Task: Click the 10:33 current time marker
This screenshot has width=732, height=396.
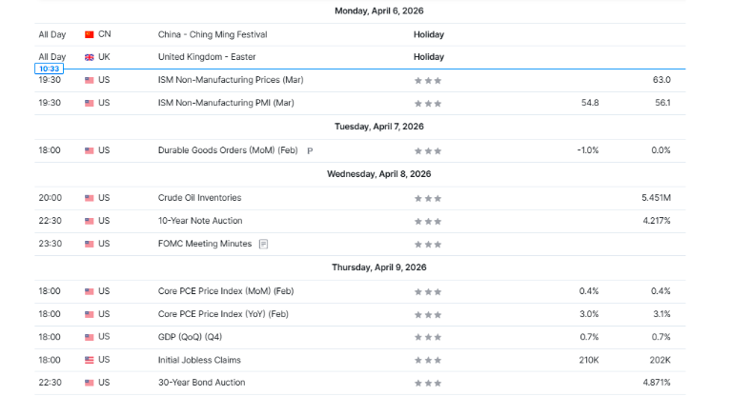Action: [48, 69]
